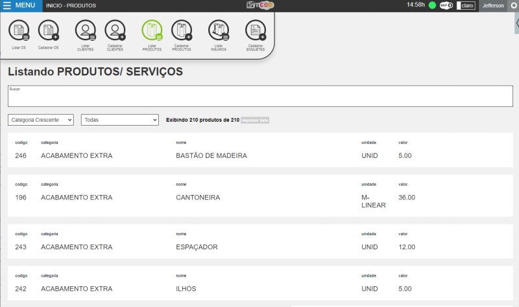Image resolution: width=519 pixels, height=307 pixels.
Task: Open the Jefferson user menu
Action: [x=493, y=6]
